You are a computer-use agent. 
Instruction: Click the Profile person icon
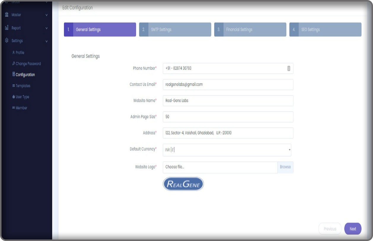click(x=14, y=52)
